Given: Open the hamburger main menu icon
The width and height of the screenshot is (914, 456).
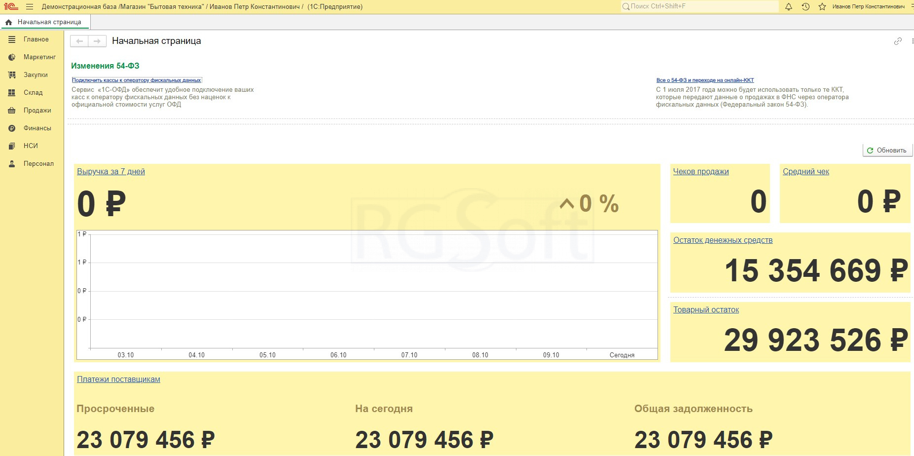Looking at the screenshot, I should [30, 7].
